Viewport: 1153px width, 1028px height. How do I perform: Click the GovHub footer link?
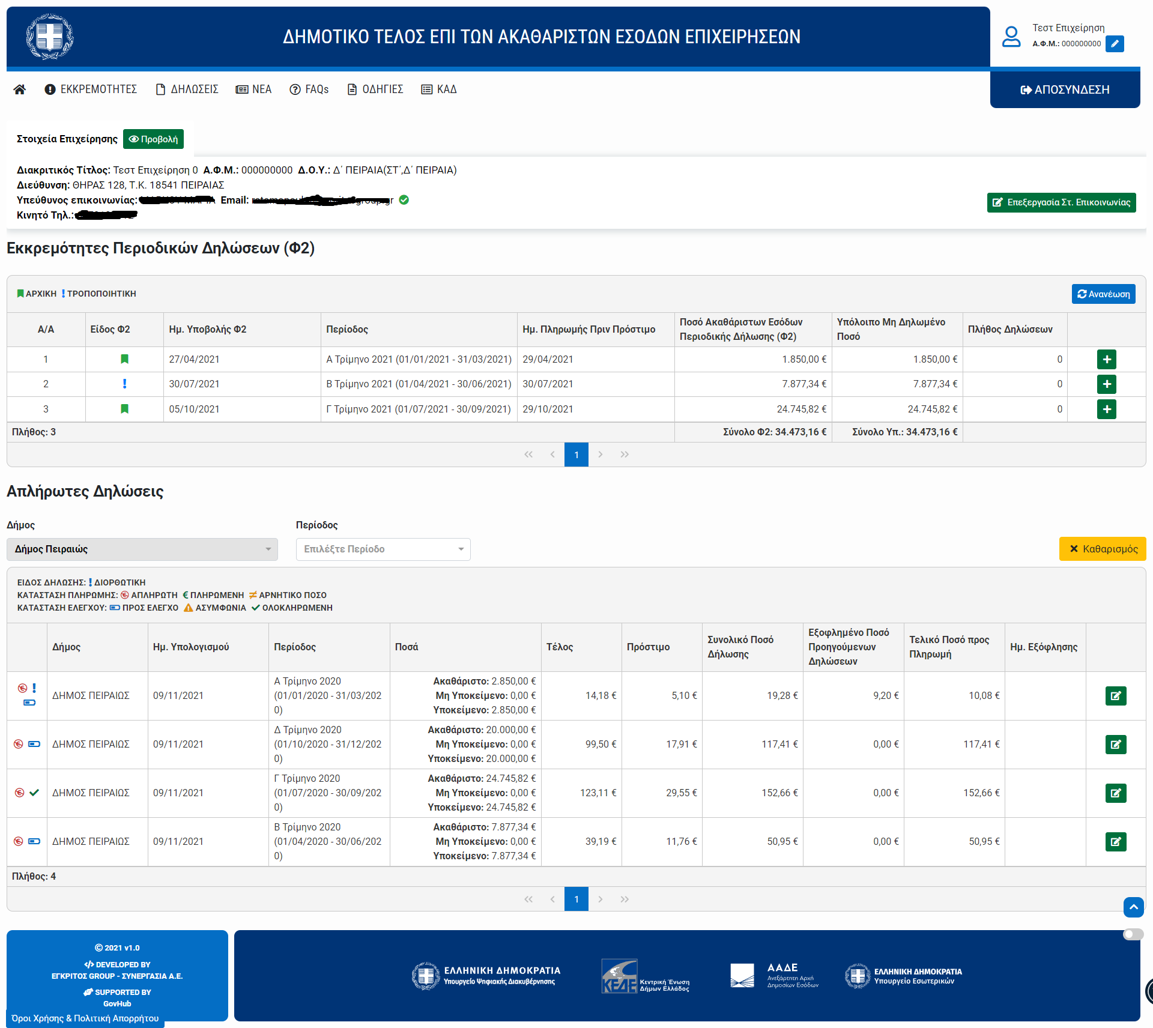(117, 1004)
